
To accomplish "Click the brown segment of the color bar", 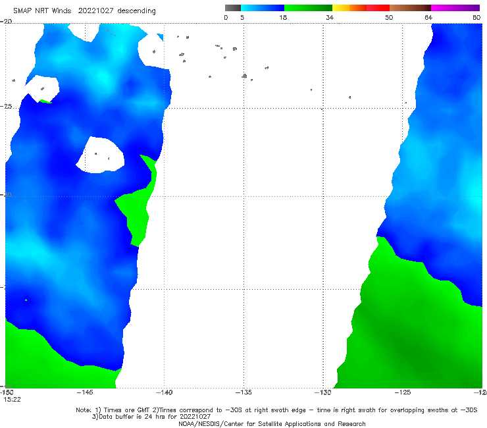I will pos(410,8).
